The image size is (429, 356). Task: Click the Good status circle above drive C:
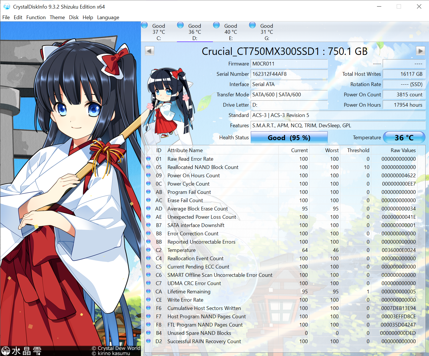(144, 25)
